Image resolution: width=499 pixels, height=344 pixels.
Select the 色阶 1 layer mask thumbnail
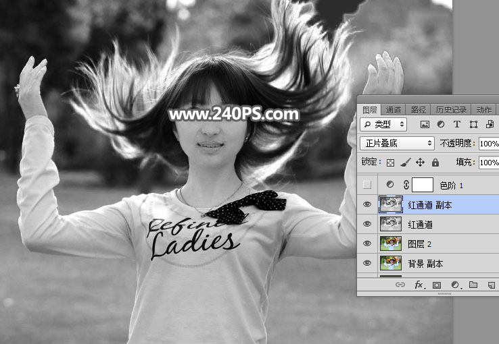(423, 185)
